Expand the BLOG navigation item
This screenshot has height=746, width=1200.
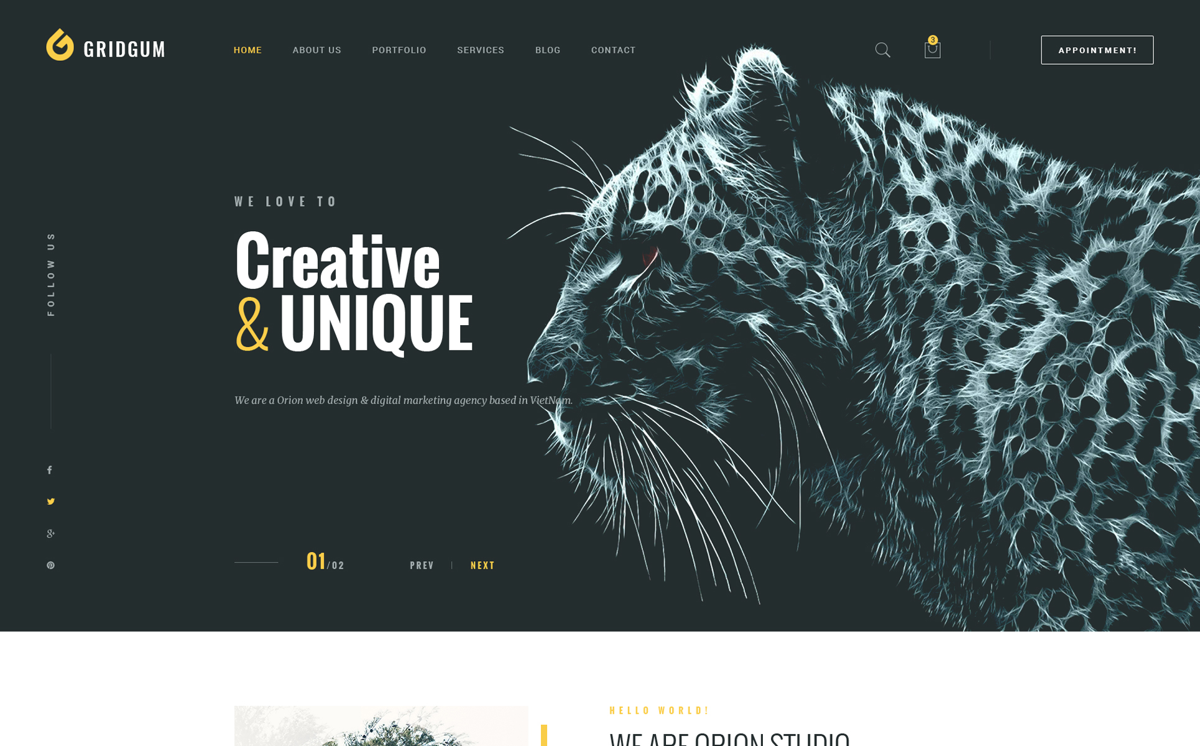(547, 49)
